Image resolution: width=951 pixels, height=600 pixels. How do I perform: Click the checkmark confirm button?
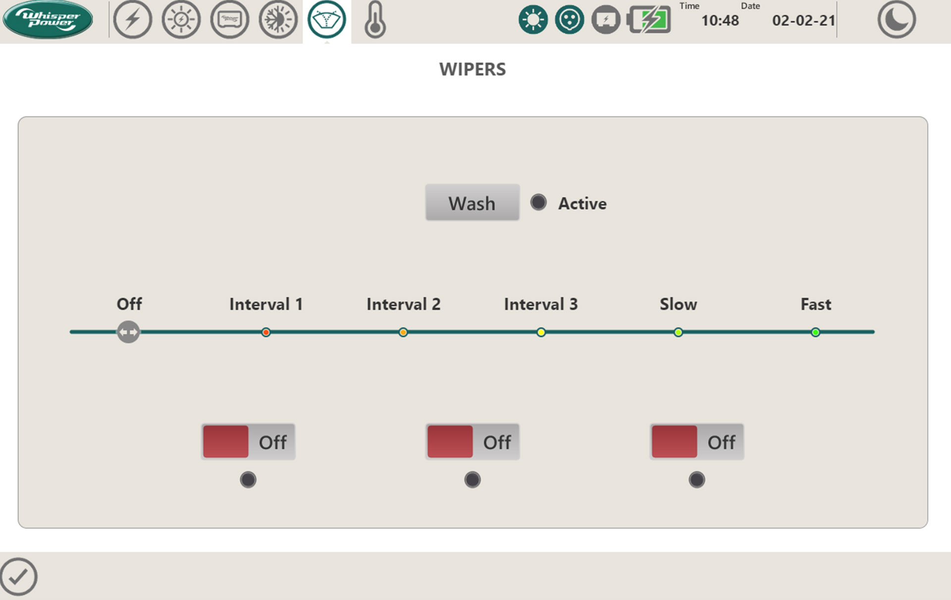pyautogui.click(x=19, y=576)
